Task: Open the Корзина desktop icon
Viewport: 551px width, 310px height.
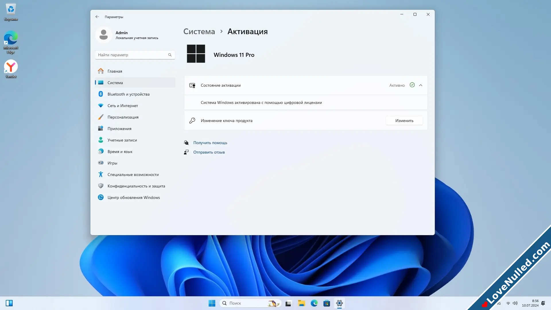Action: click(11, 12)
